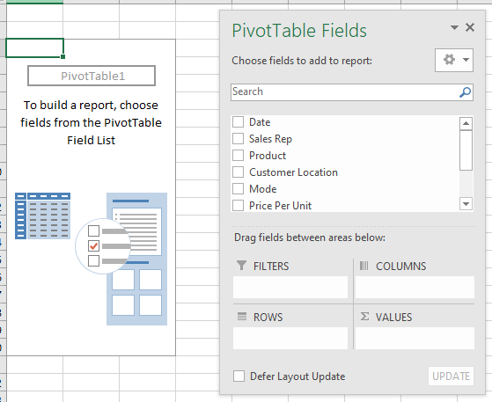
Task: Tick the Sales Rep field
Action: [239, 138]
